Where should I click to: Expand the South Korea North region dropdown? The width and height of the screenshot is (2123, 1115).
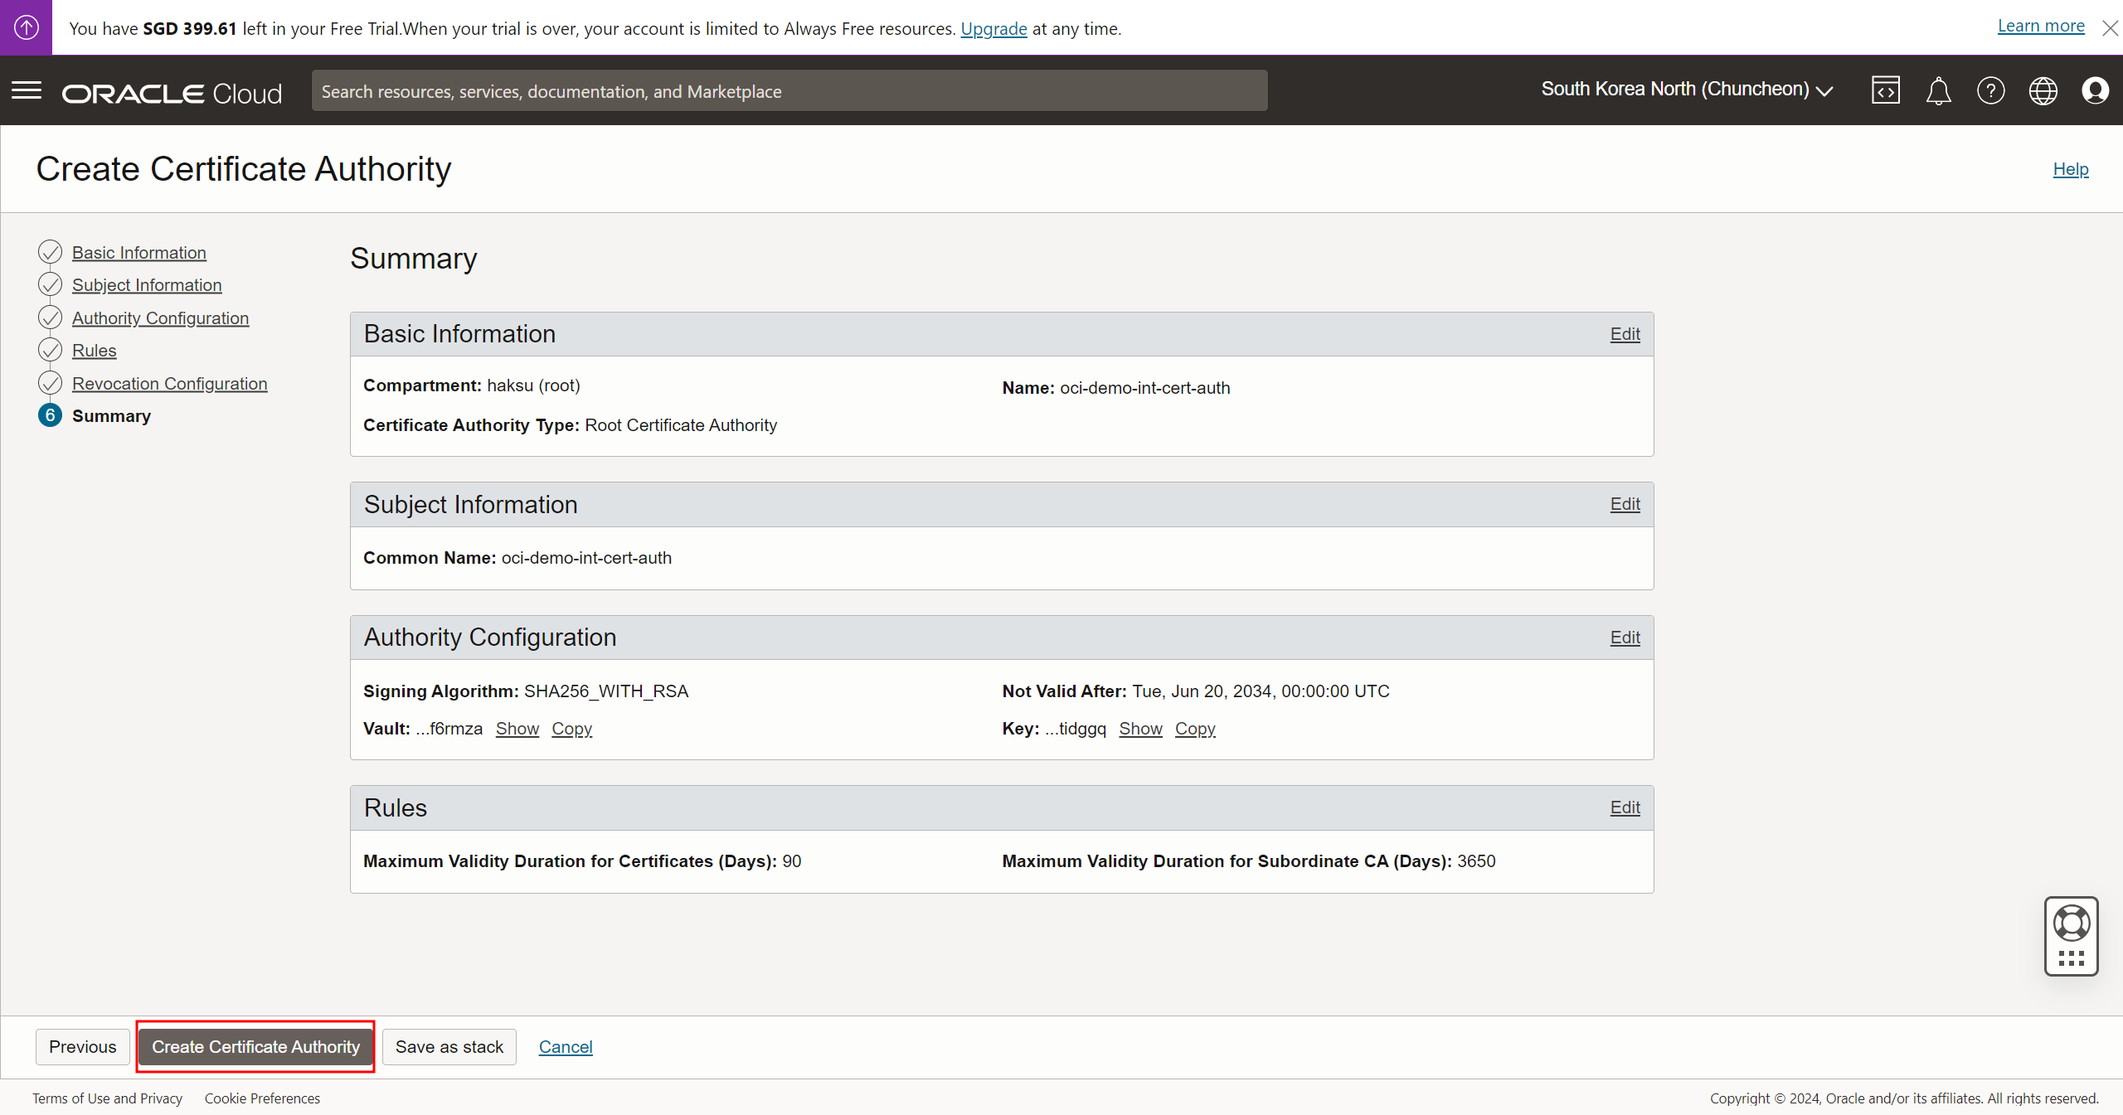point(1686,90)
